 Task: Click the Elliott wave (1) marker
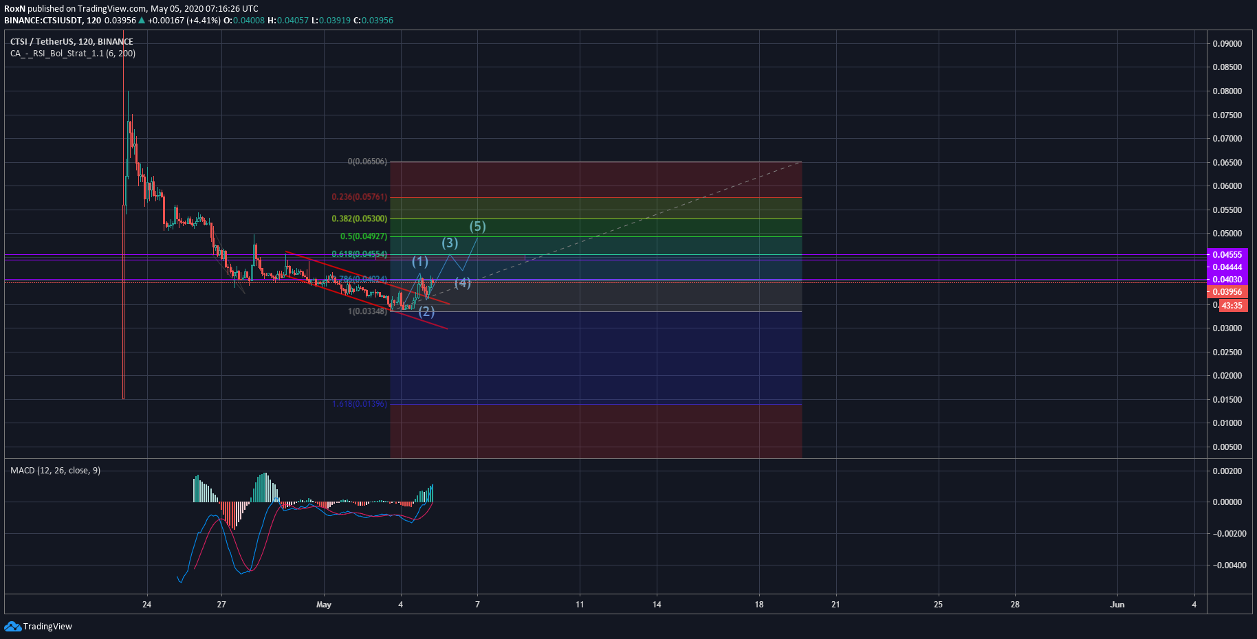tap(420, 261)
